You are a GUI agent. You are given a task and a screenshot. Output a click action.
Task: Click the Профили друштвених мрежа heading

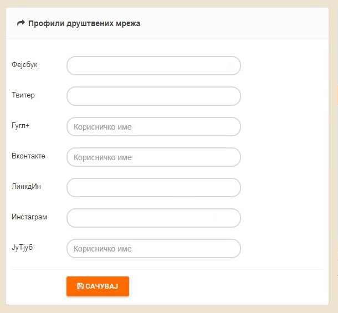pyautogui.click(x=84, y=23)
